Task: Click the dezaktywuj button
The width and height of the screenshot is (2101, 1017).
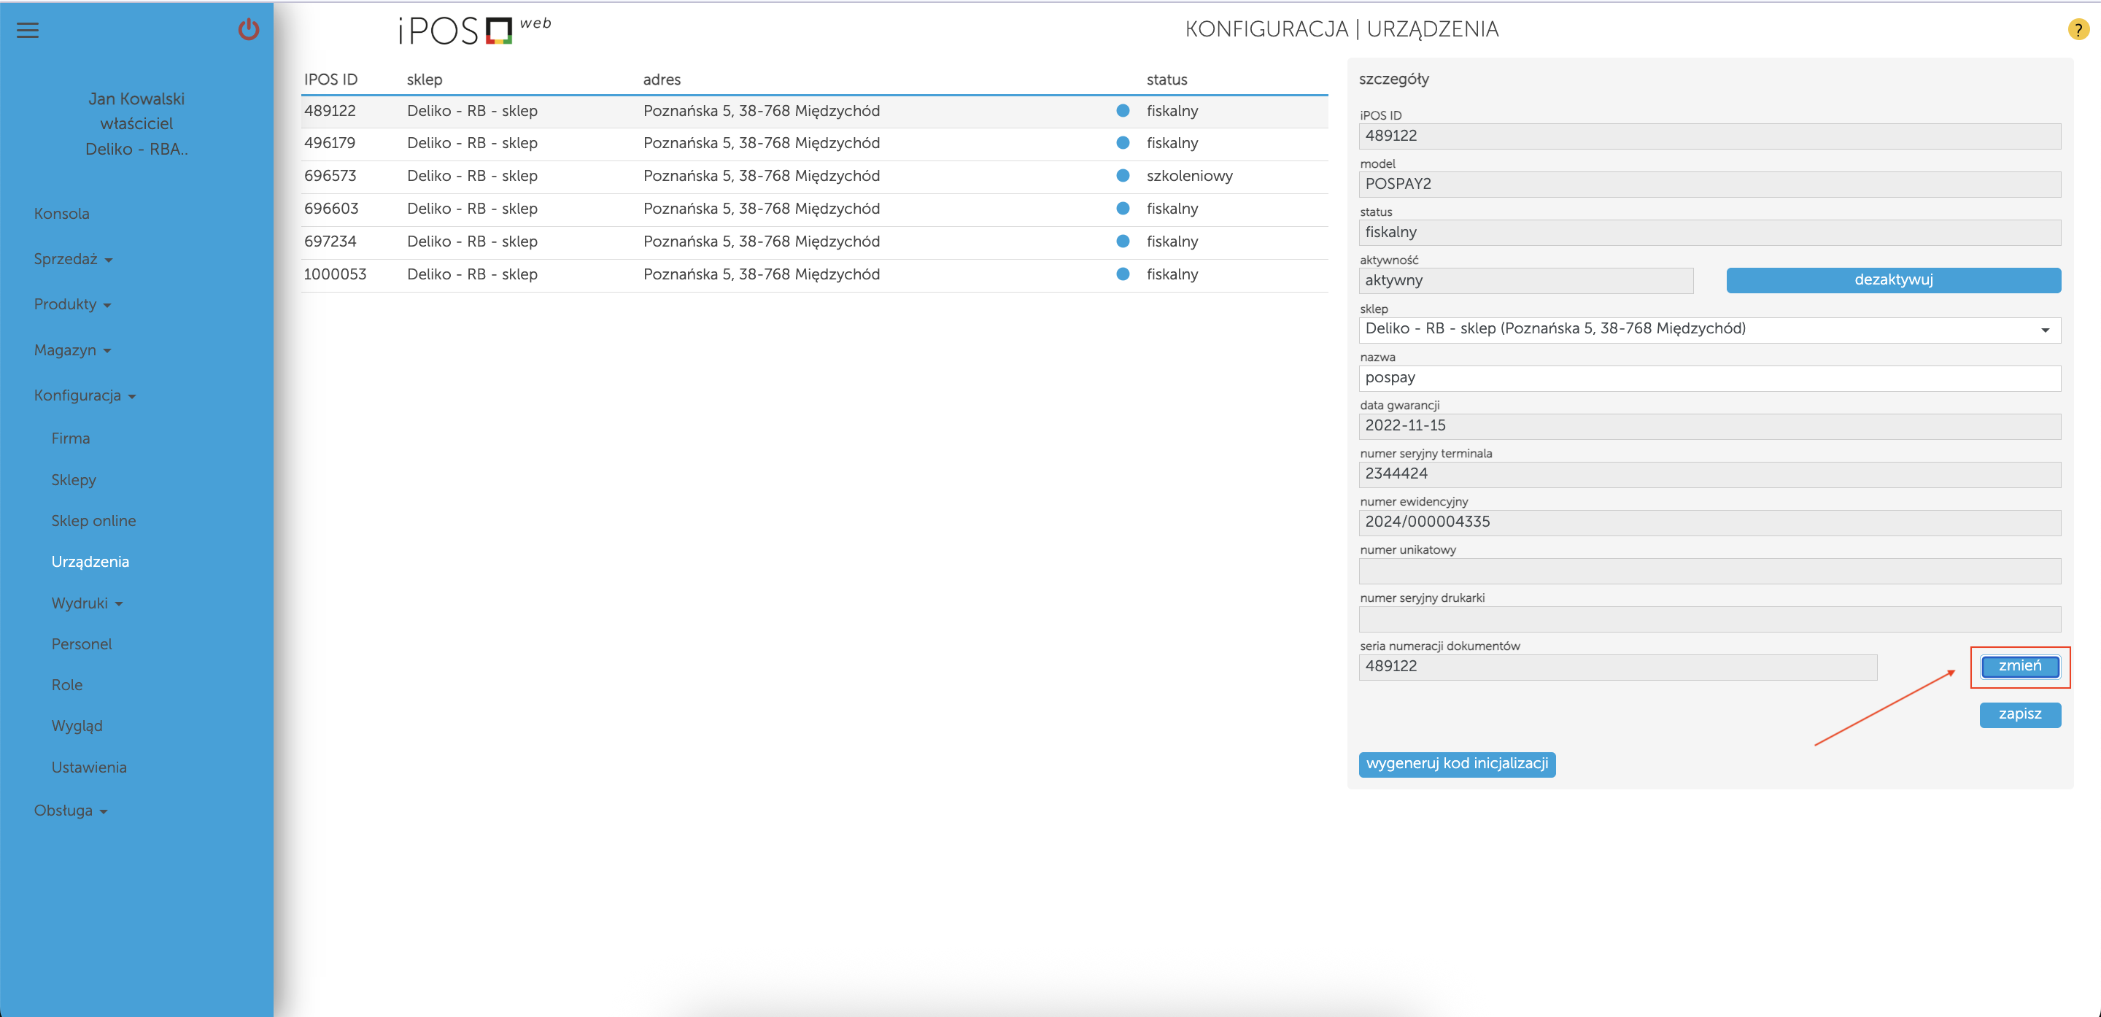Action: [1893, 279]
